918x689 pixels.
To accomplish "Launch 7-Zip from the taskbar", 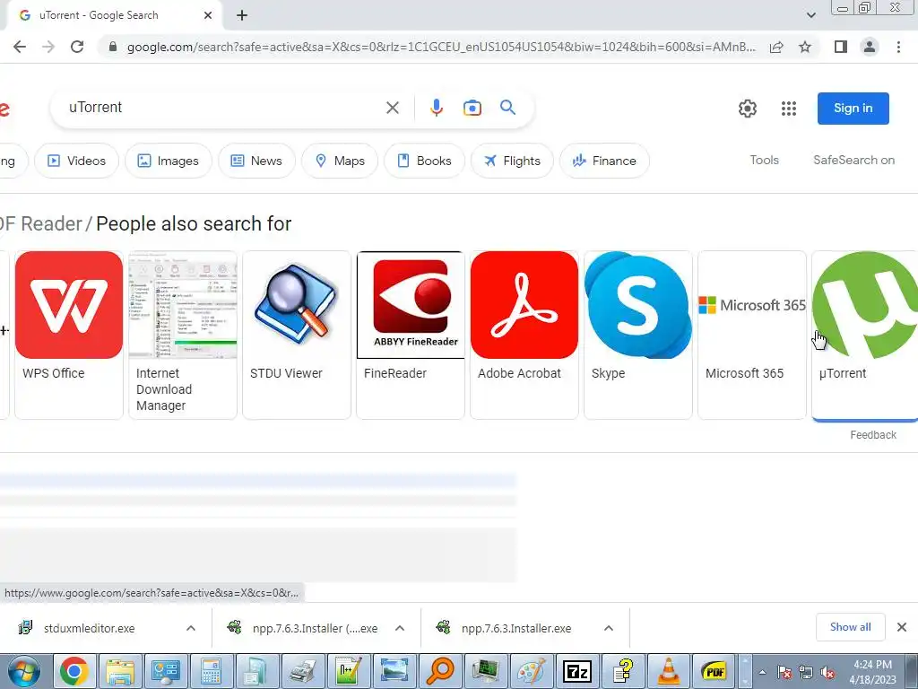I will pyautogui.click(x=577, y=671).
